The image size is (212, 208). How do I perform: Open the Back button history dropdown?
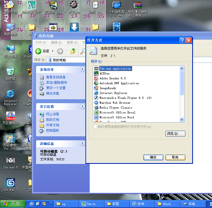[53, 51]
